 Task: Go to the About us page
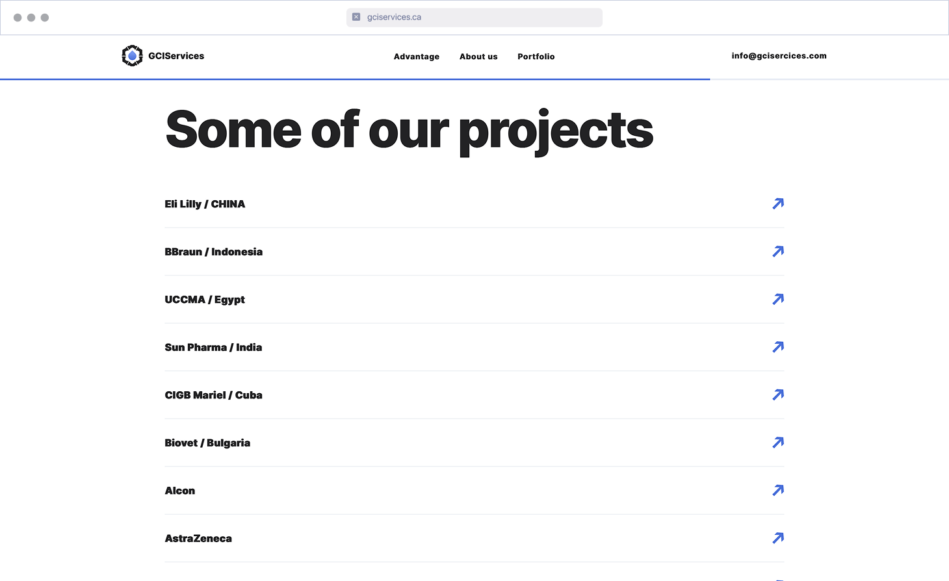point(478,57)
